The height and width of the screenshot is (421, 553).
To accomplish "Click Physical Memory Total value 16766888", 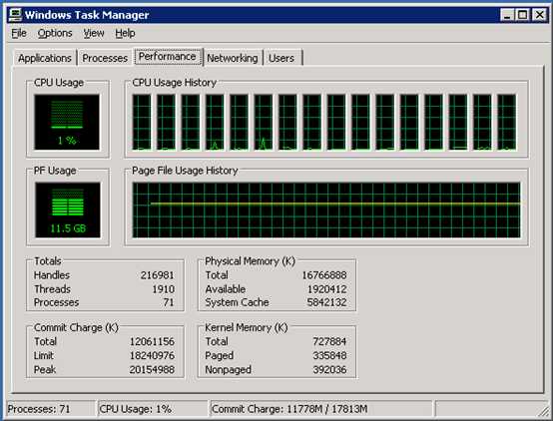I will [324, 275].
